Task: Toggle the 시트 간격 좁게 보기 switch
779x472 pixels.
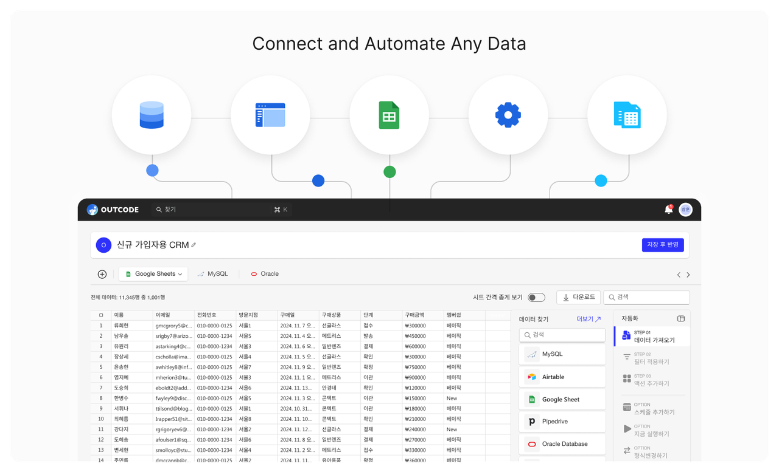Action: (x=536, y=298)
